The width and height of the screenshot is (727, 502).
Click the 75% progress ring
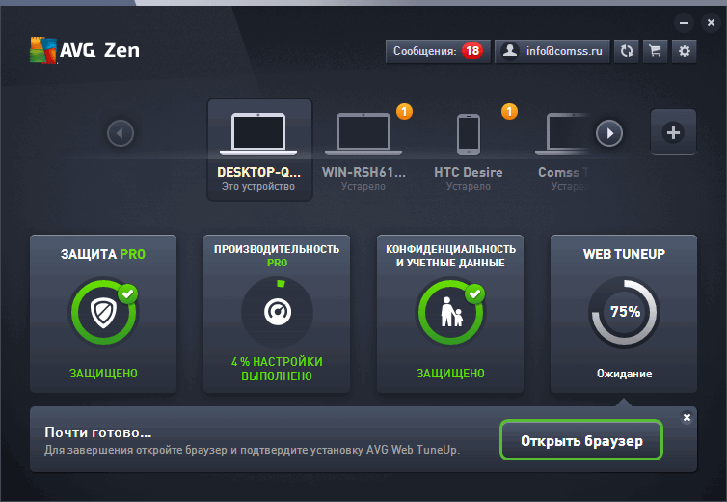point(624,312)
